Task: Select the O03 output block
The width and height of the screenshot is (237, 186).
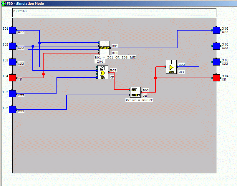Action: coord(216,62)
